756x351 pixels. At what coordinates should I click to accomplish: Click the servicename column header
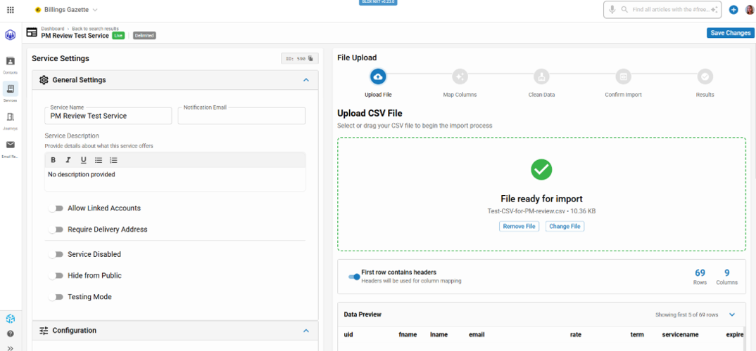coord(680,335)
